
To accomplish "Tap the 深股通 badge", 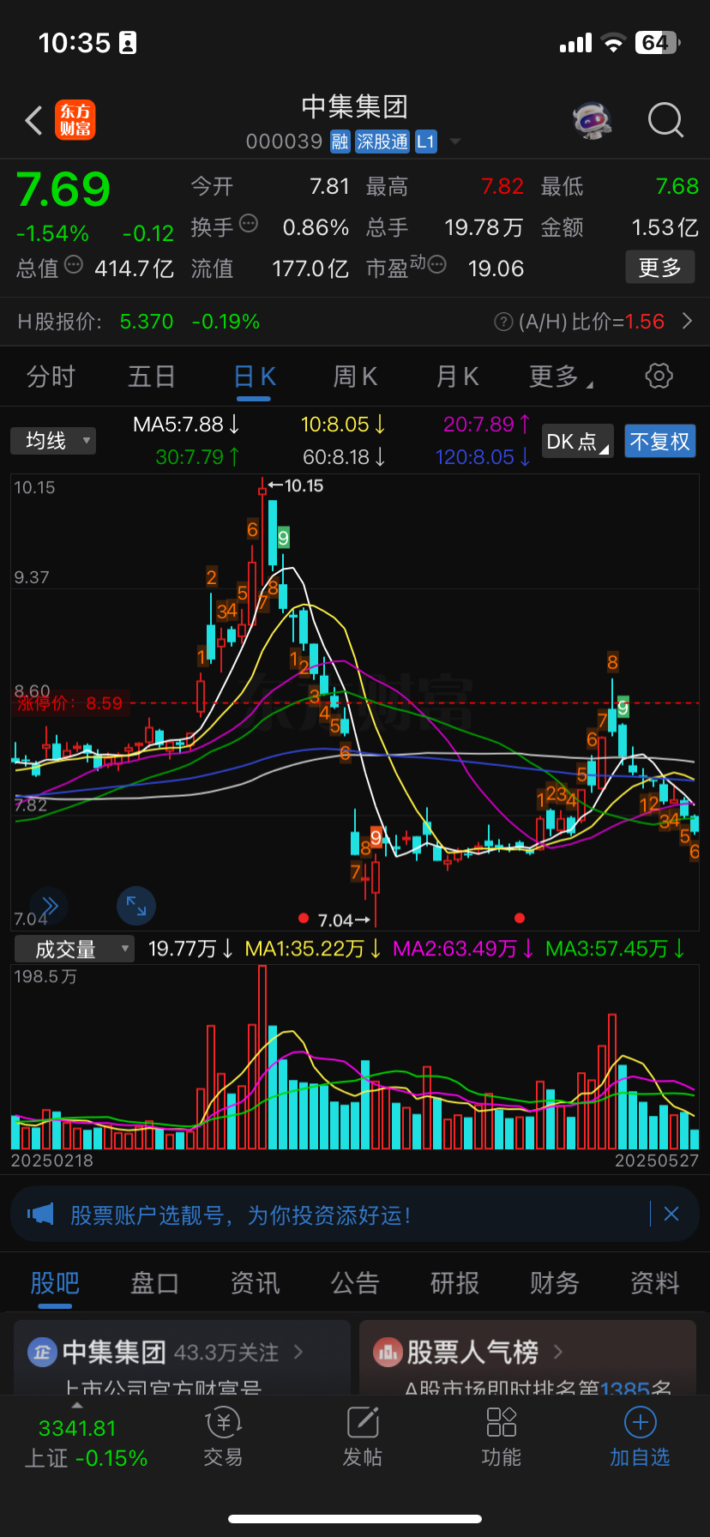I will point(382,142).
